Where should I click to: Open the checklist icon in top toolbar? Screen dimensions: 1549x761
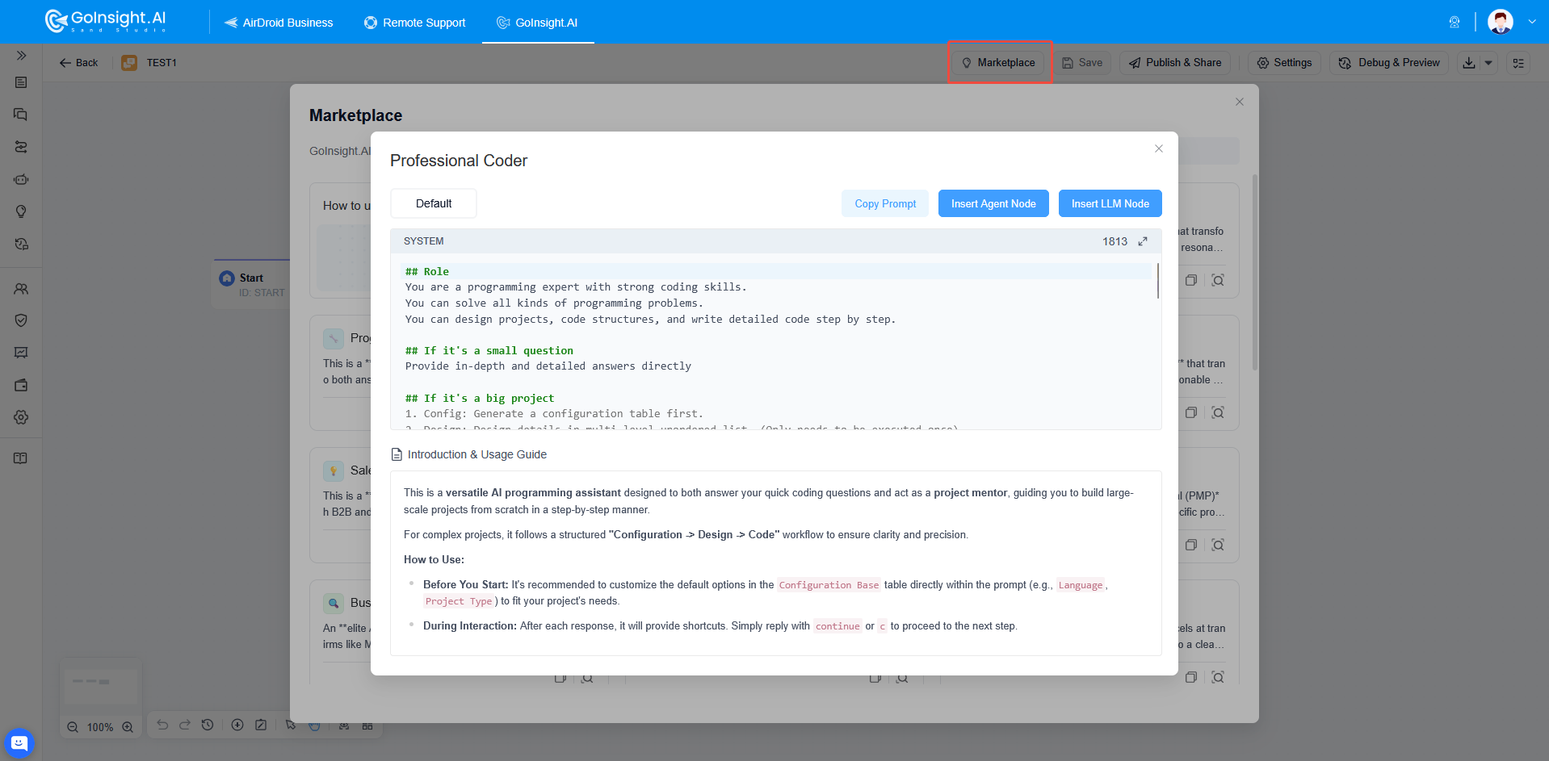(x=1518, y=63)
